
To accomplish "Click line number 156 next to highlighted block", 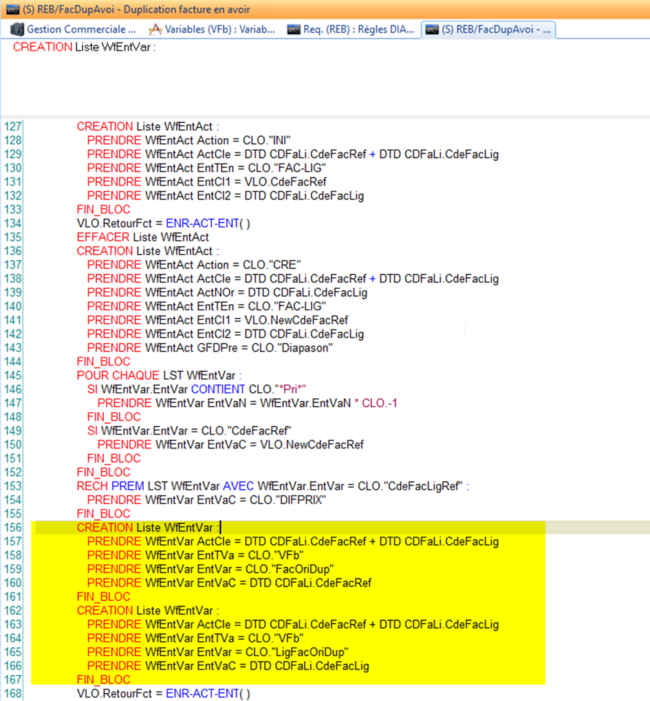I will click(x=17, y=527).
